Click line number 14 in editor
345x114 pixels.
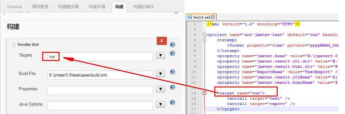click(194, 93)
